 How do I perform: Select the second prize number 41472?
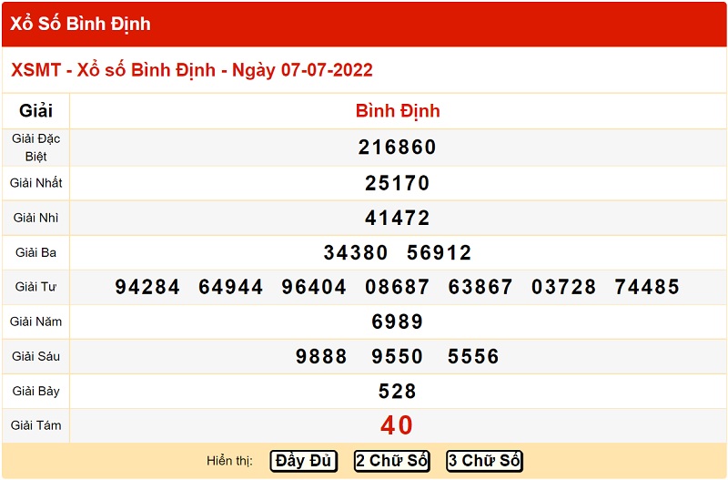coord(398,218)
